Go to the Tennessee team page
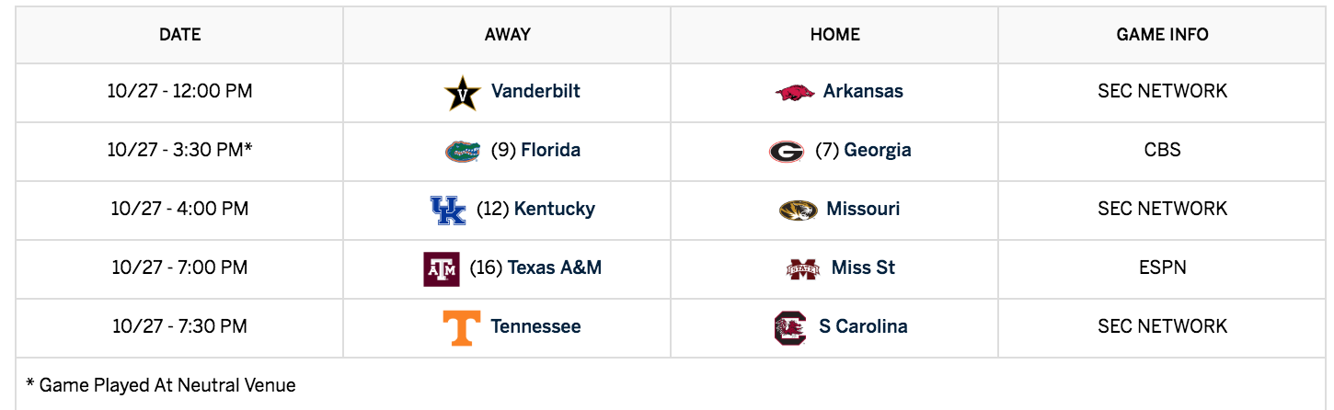1334x410 pixels. click(535, 326)
